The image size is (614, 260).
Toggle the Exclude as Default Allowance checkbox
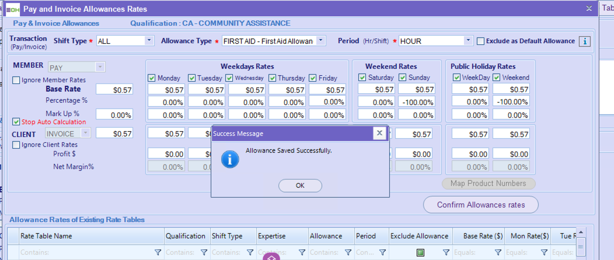point(481,41)
